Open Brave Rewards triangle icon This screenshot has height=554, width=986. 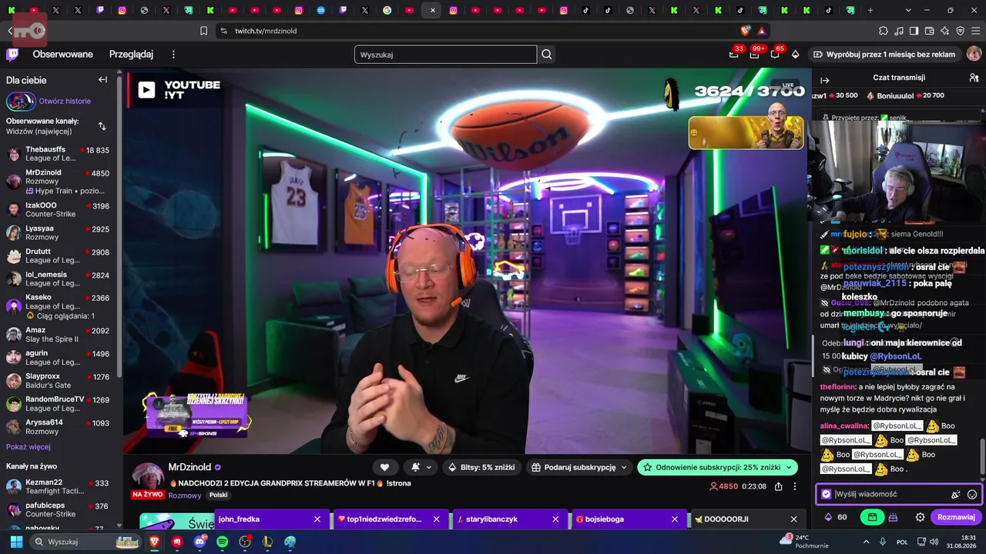762,31
